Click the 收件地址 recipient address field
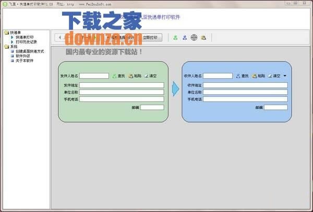Image resolution: width=313 pixels, height=212 pixels. pyautogui.click(x=245, y=85)
